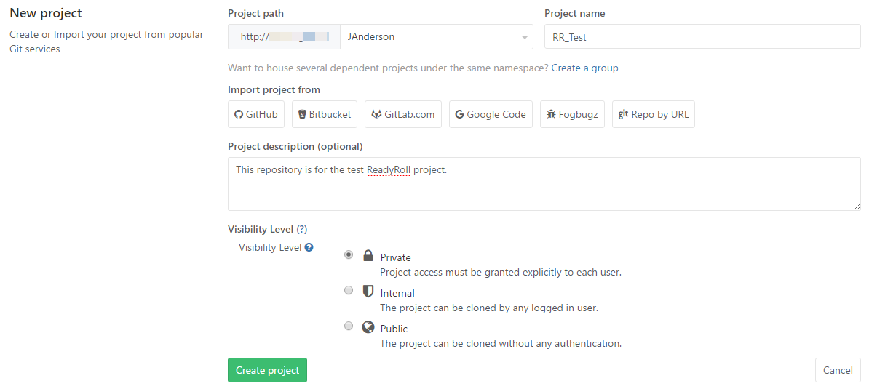Click the (?) link beside Visibility Level
This screenshot has width=869, height=389.
point(302,229)
